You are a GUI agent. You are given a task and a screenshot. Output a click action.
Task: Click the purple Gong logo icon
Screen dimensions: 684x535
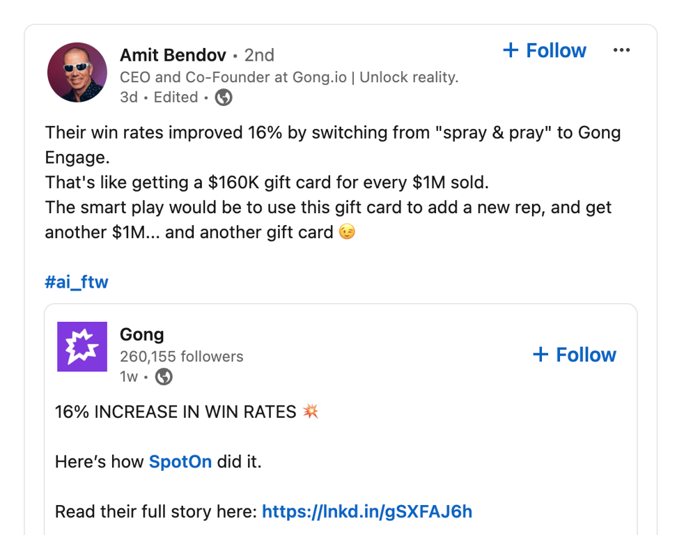click(82, 346)
